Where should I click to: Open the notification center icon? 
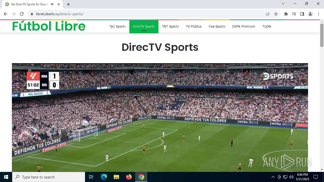[x=316, y=177]
